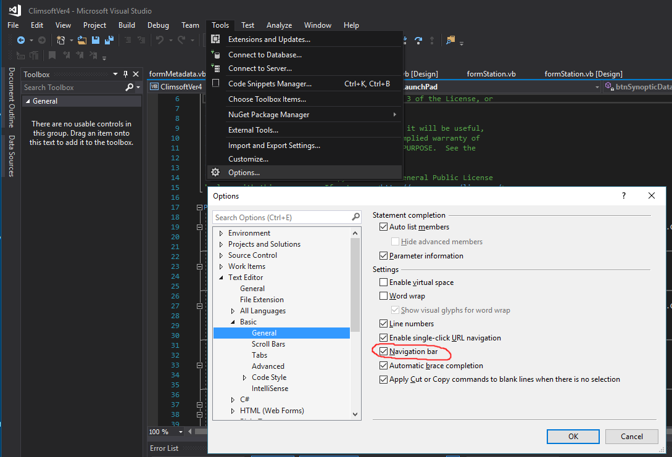Screen dimensions: 672x457
Task: Click the Visual Studio logo icon
Action: (15, 10)
